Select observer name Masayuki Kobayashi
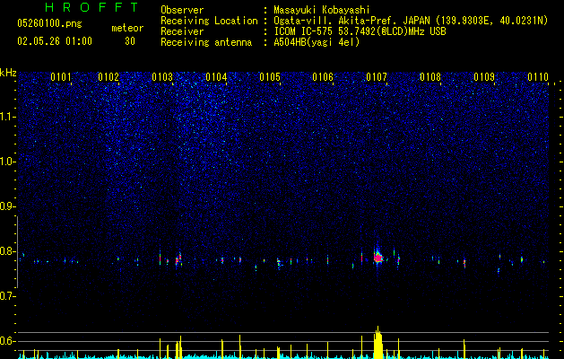Screen dimensions: 564x359 (322, 10)
